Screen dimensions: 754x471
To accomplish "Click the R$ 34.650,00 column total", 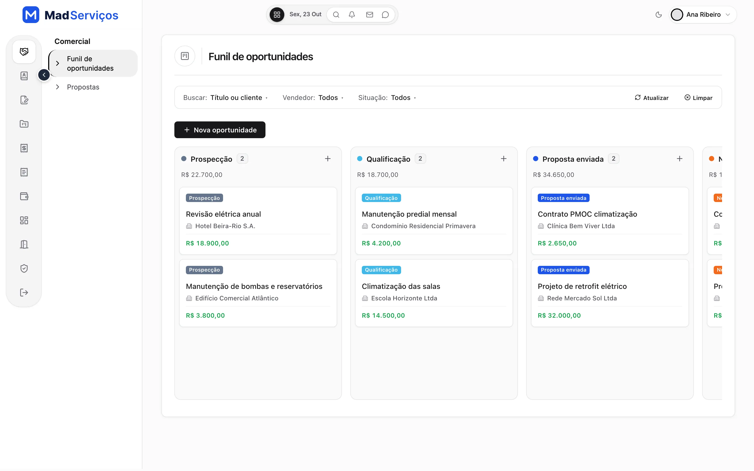I will tap(553, 175).
